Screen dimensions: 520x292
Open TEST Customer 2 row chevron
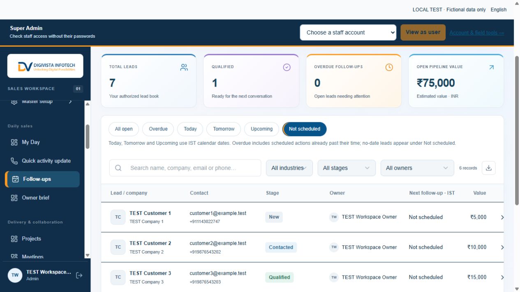[x=502, y=247]
